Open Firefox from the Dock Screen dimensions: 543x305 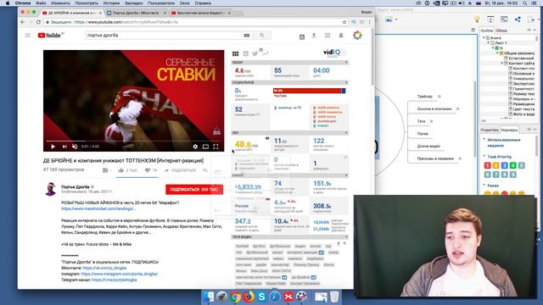click(x=249, y=297)
